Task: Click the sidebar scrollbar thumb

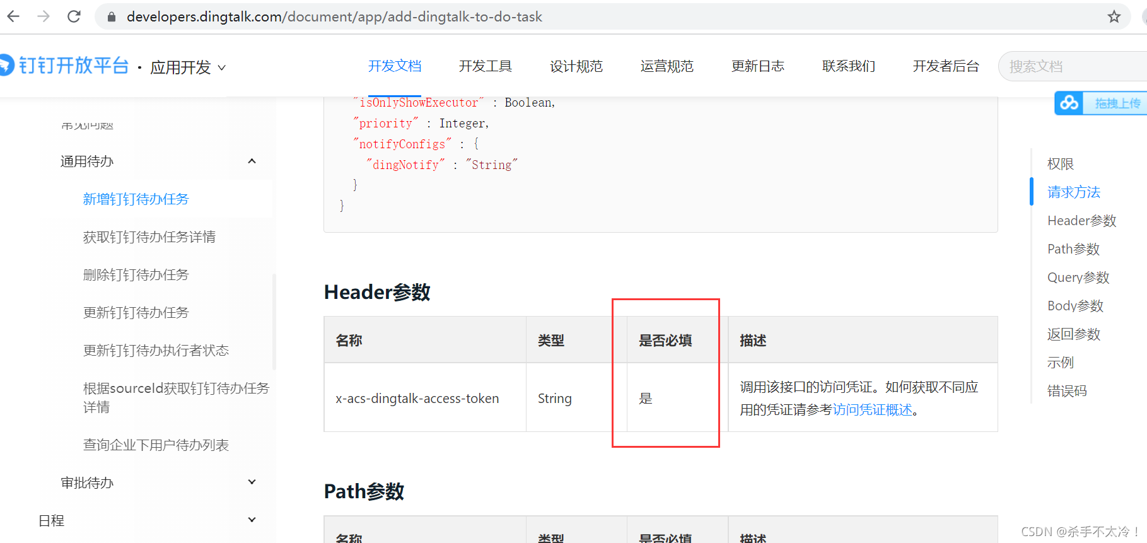Action: [x=274, y=322]
